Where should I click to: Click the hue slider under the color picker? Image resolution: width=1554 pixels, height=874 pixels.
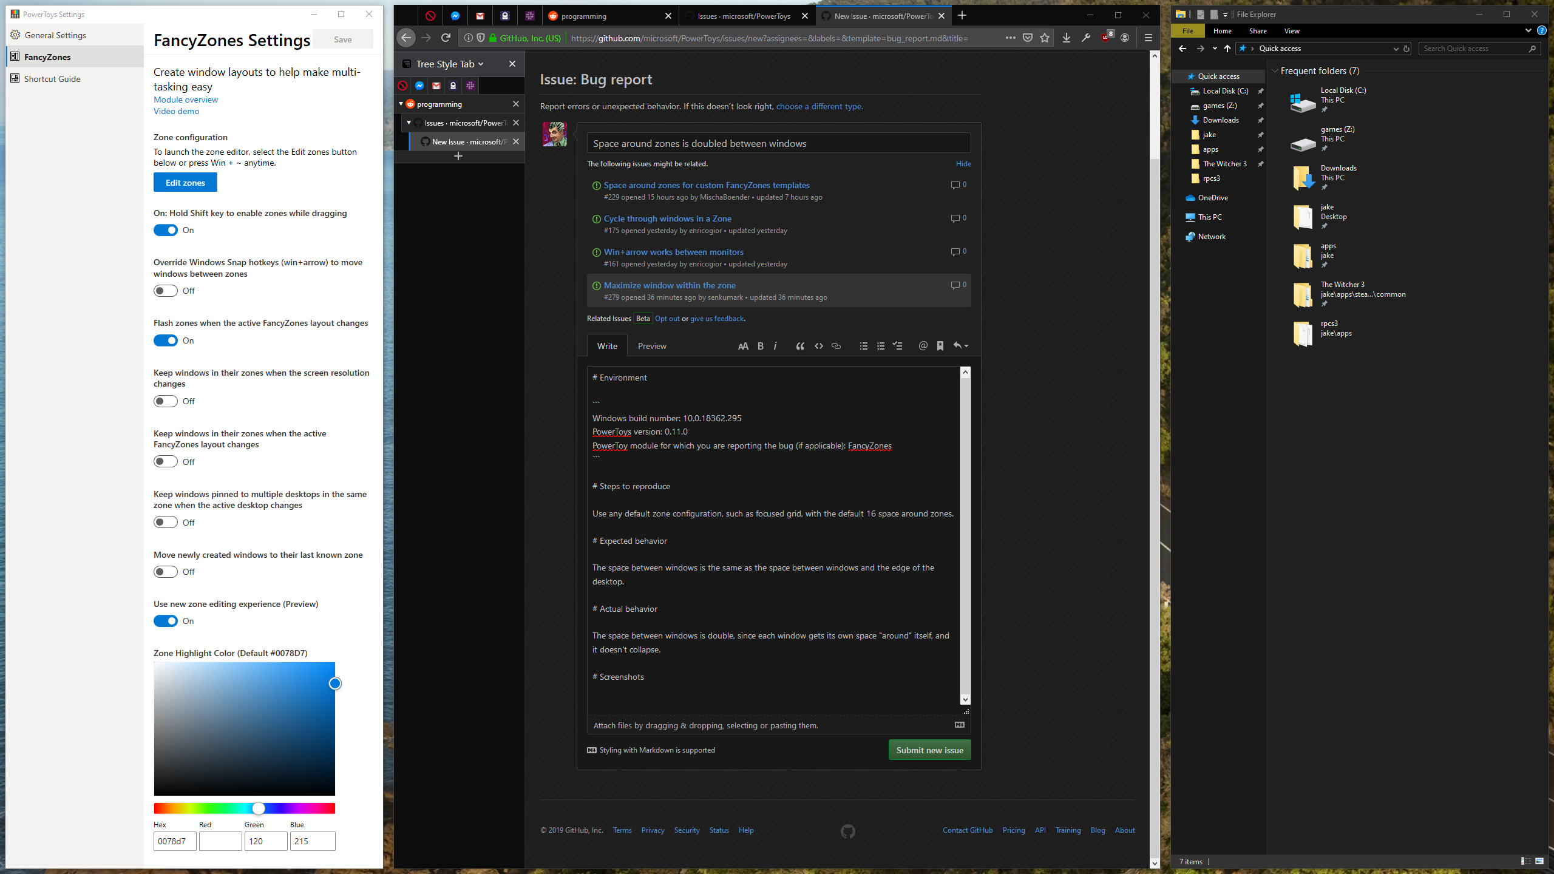click(244, 808)
